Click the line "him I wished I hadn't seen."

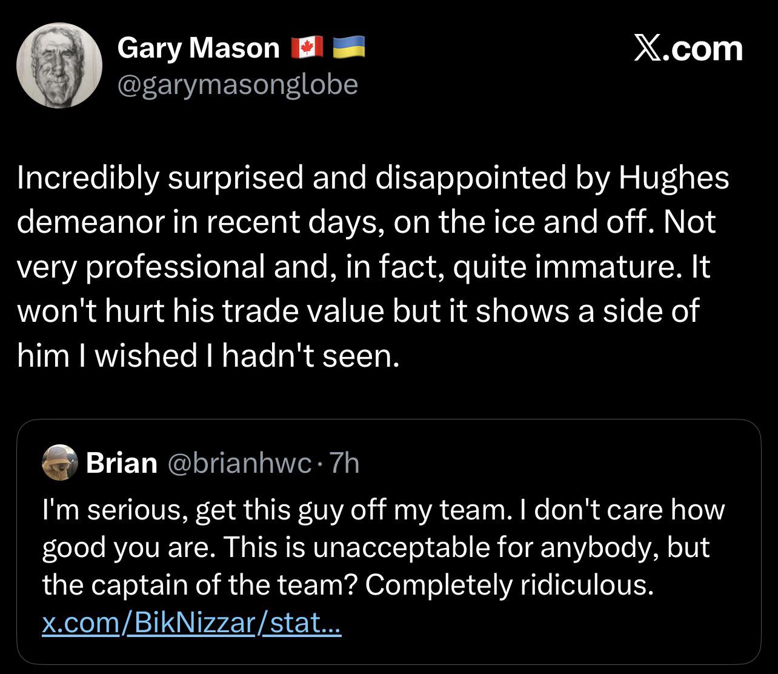(208, 355)
